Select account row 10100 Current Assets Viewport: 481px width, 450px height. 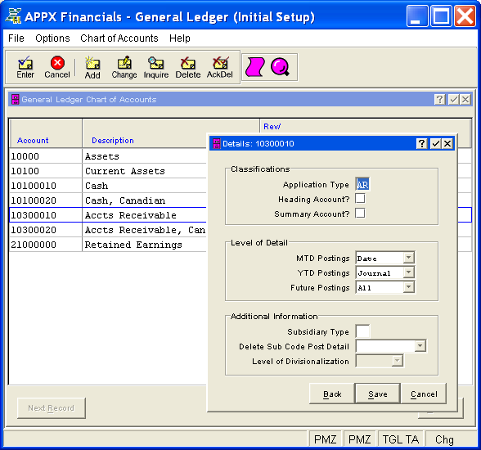pyautogui.click(x=108, y=171)
